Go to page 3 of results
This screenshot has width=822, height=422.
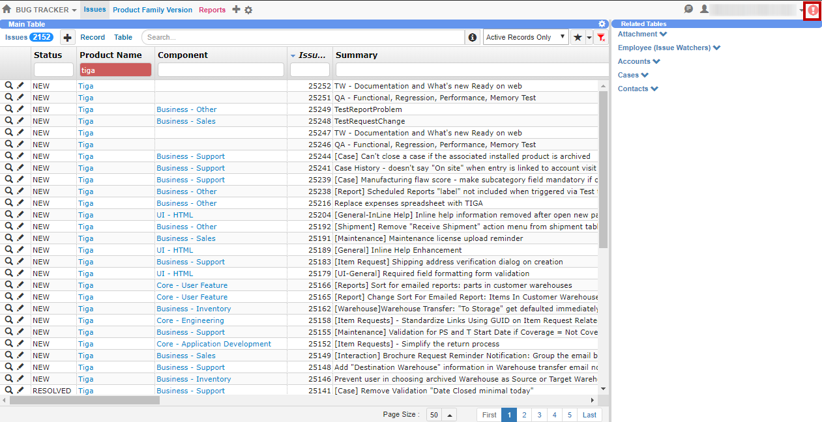(x=539, y=415)
